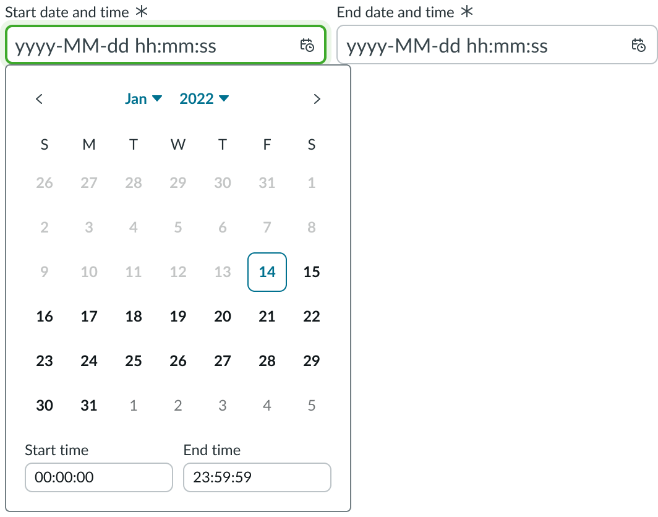658x517 pixels.
Task: Pick January 20 in the calendar
Action: click(x=222, y=316)
